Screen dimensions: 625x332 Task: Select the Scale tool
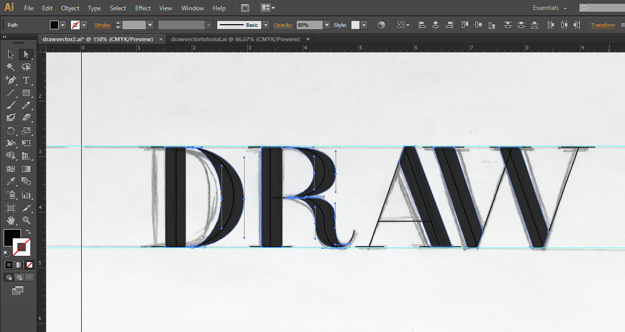(26, 131)
